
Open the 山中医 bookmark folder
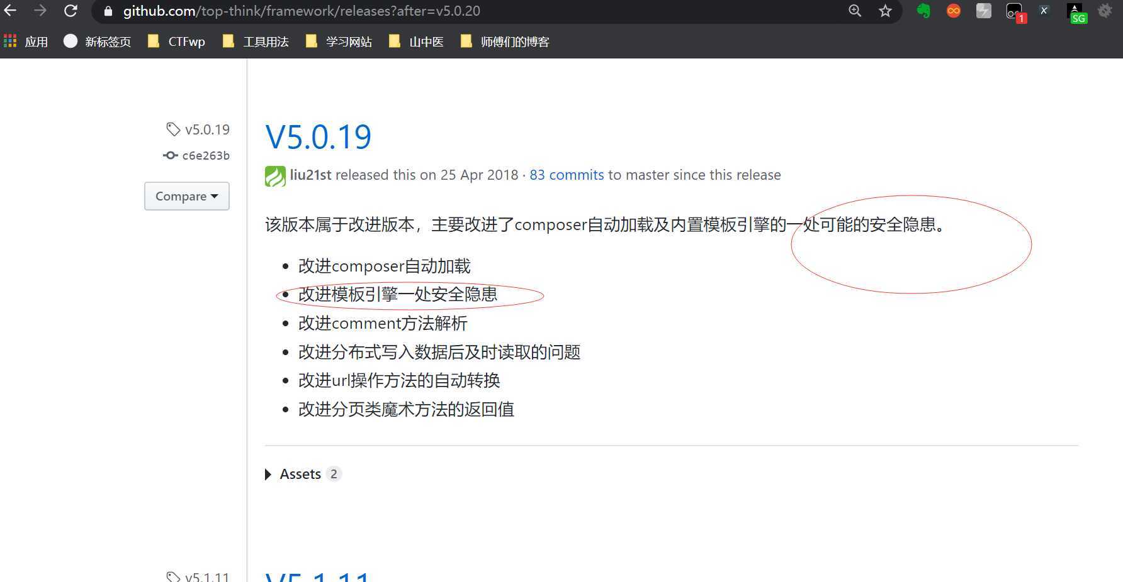pos(417,41)
